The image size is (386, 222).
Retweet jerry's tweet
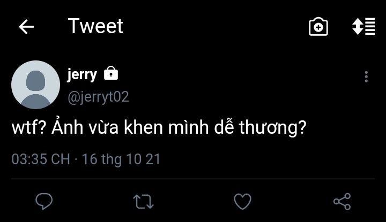(143, 201)
